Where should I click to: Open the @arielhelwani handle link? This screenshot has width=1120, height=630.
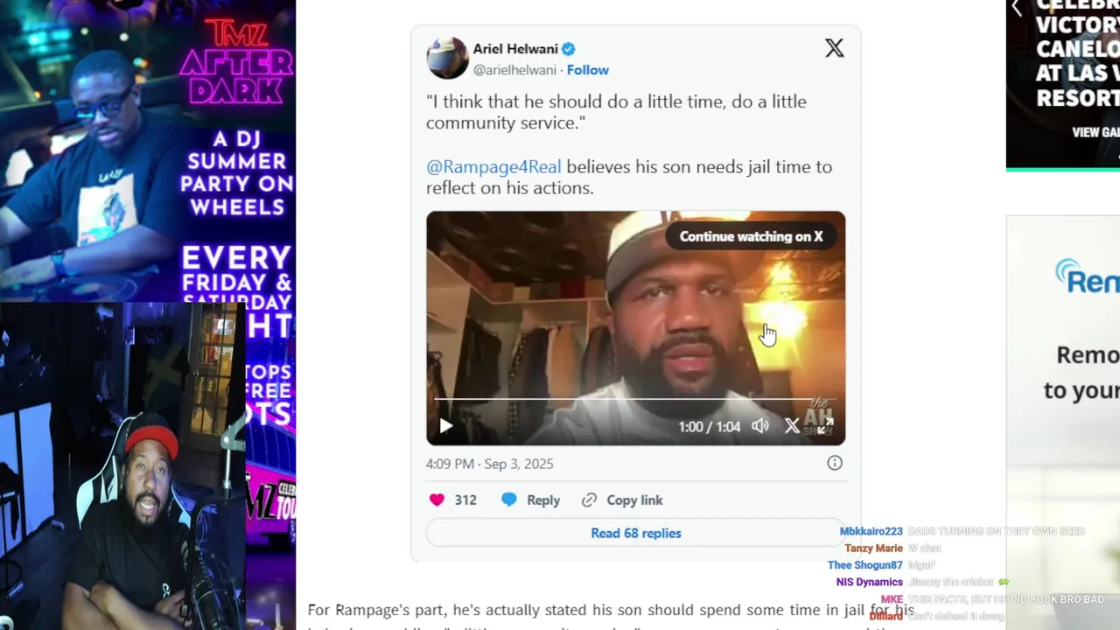point(514,70)
